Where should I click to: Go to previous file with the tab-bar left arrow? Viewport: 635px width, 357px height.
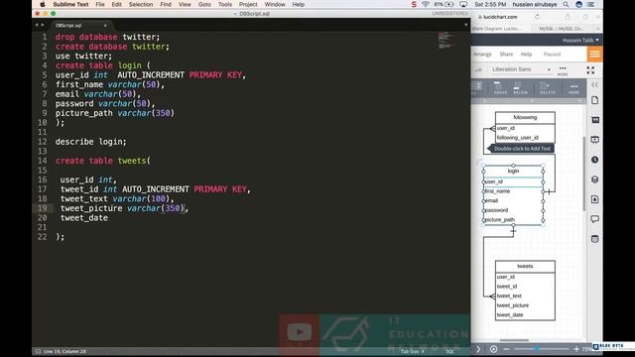click(37, 25)
